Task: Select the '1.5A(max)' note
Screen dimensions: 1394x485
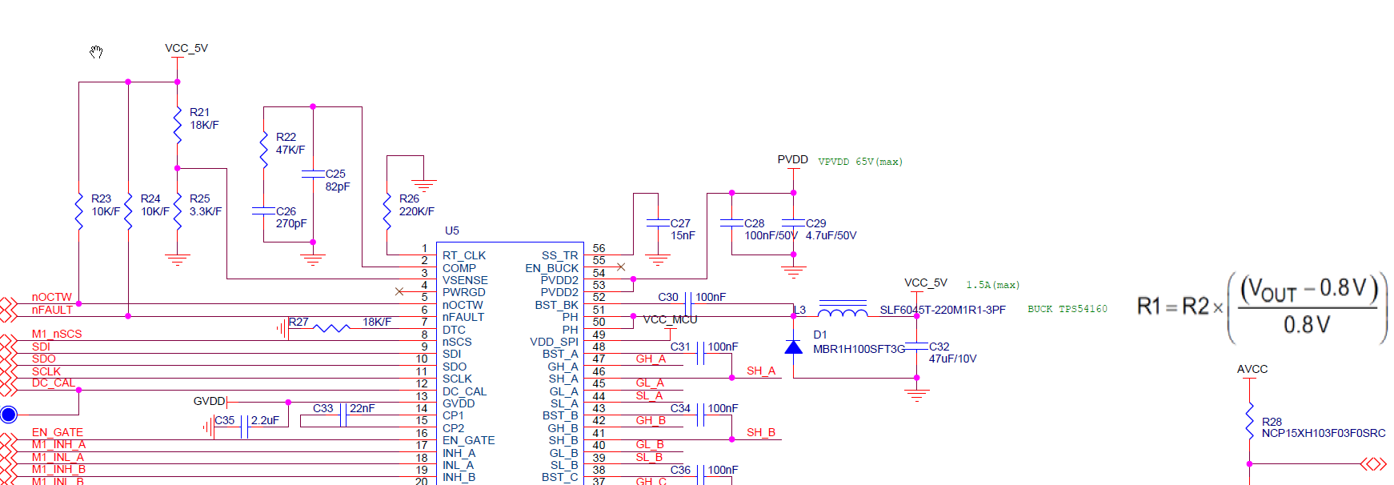Action: 993,285
